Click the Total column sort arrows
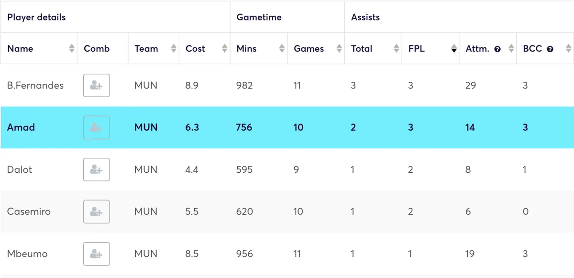The image size is (574, 278). [396, 48]
